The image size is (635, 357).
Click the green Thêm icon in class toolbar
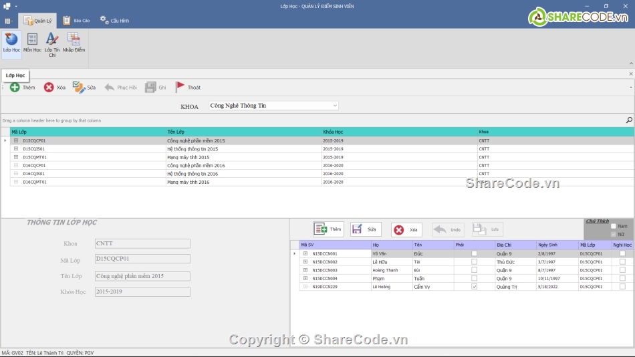(15, 88)
